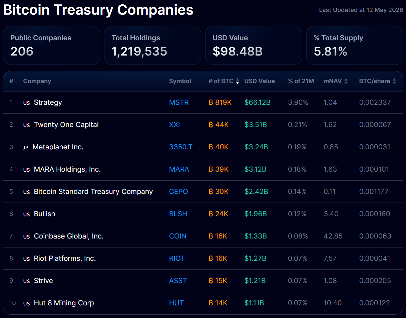Click the Company column header

tap(37, 81)
